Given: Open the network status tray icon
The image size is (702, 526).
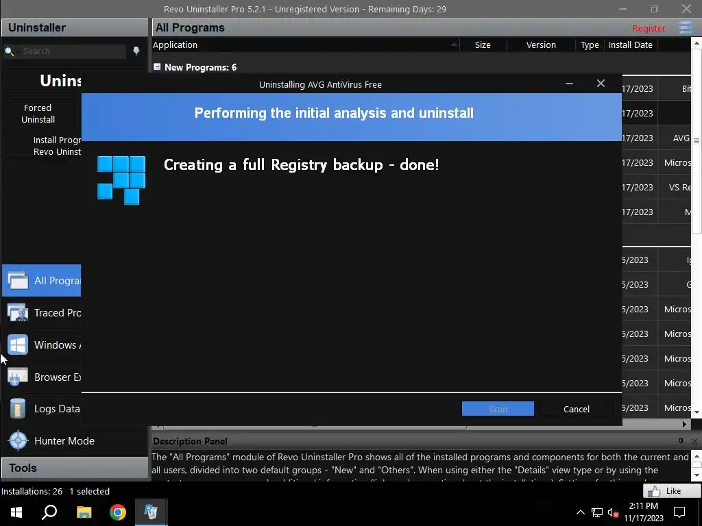Looking at the screenshot, I should coord(597,512).
